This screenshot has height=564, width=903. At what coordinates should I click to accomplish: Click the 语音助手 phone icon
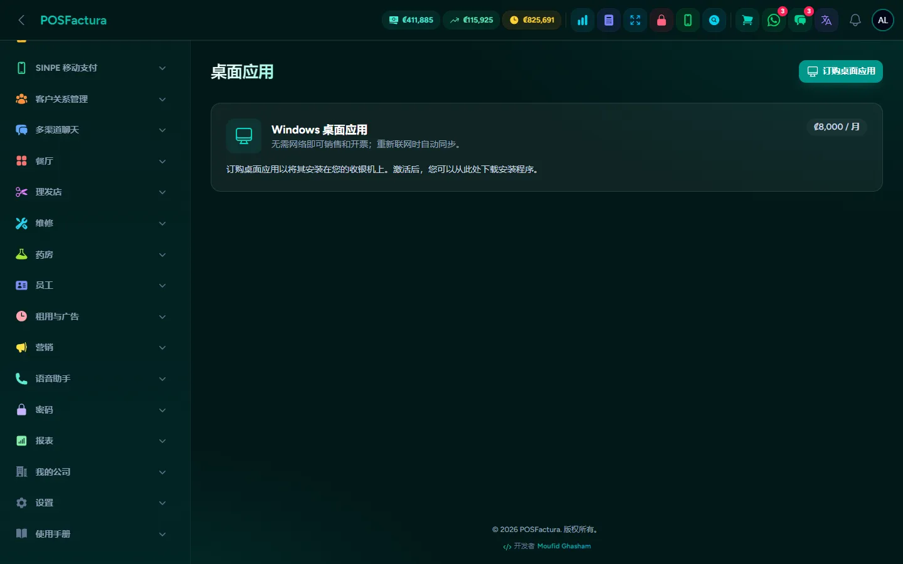(21, 379)
